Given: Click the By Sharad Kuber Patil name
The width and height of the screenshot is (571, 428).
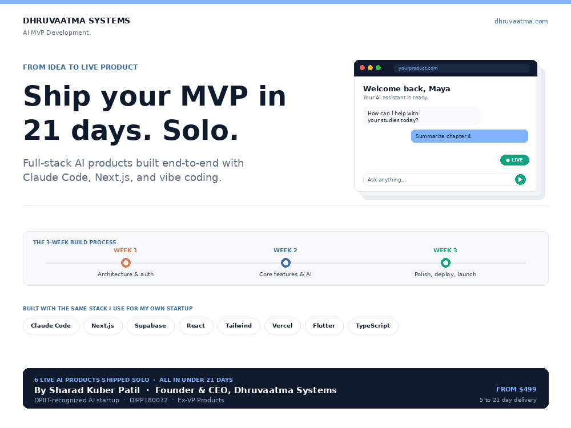Looking at the screenshot, I should [87, 390].
